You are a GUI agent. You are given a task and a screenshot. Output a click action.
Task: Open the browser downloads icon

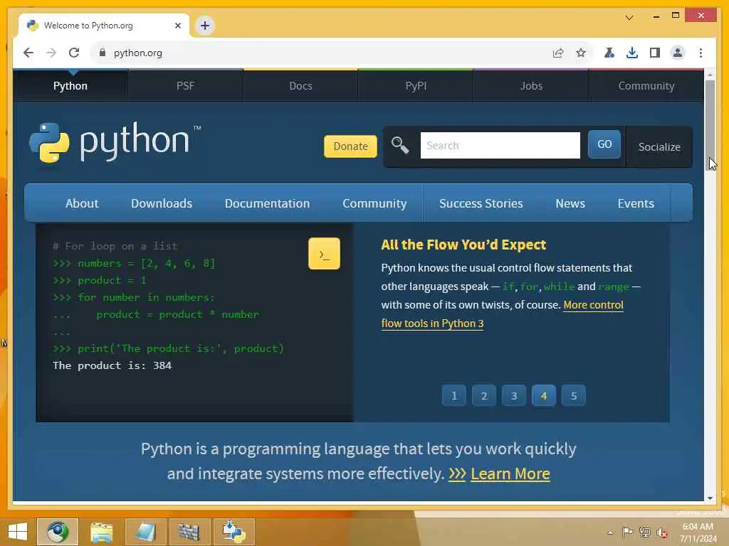click(632, 53)
